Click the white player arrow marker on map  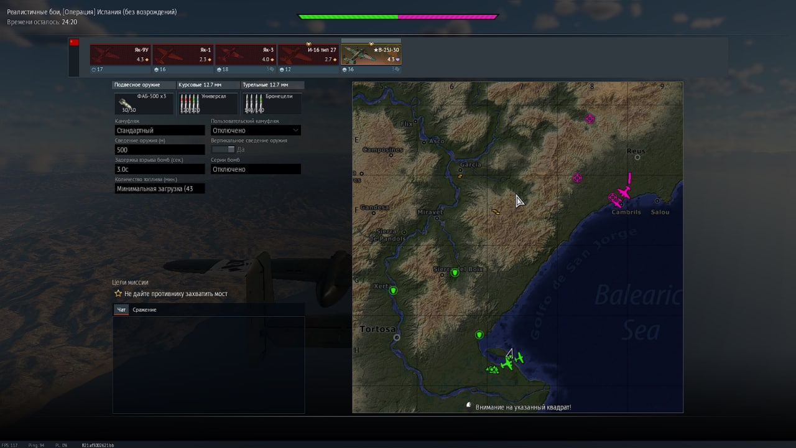click(x=509, y=353)
